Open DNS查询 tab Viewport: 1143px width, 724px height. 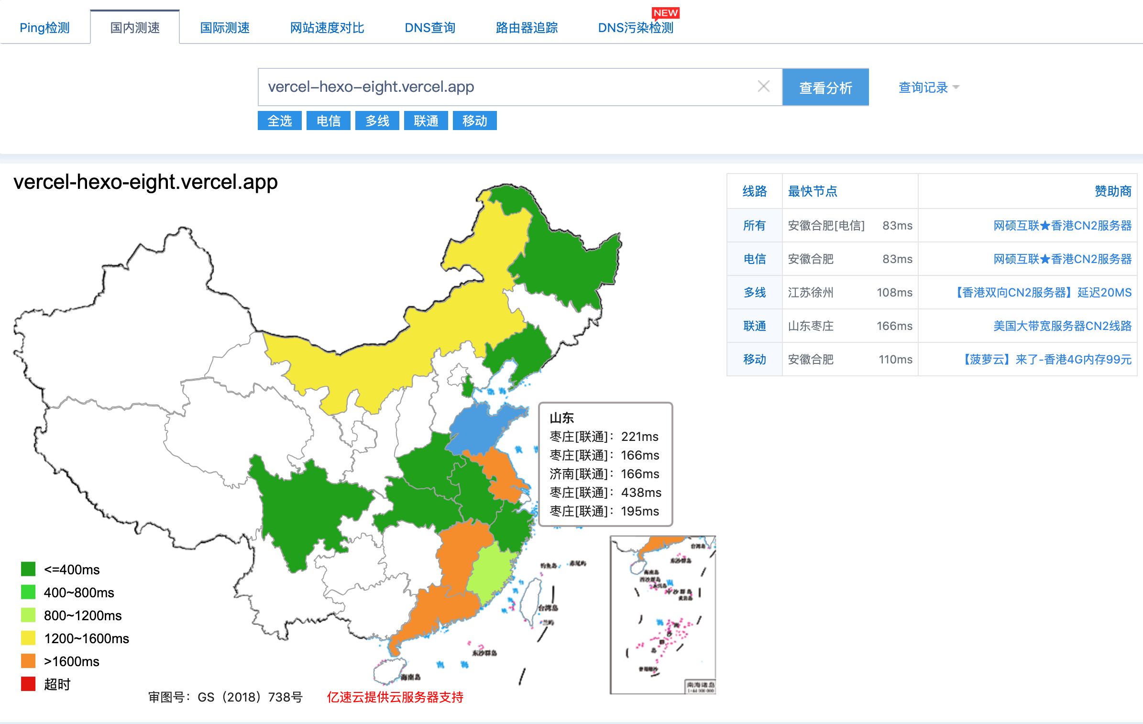pyautogui.click(x=430, y=28)
